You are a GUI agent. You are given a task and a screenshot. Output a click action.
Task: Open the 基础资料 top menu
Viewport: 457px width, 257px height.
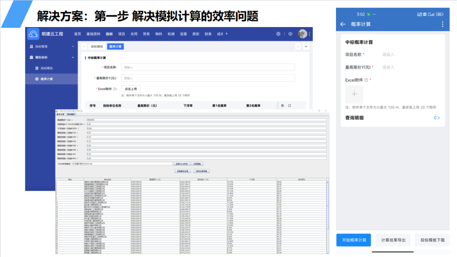pyautogui.click(x=93, y=34)
